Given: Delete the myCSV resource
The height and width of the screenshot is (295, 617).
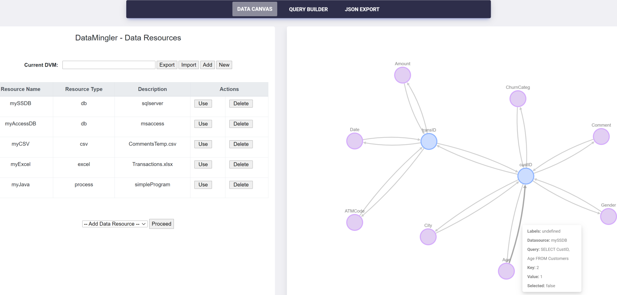Looking at the screenshot, I should coord(241,144).
